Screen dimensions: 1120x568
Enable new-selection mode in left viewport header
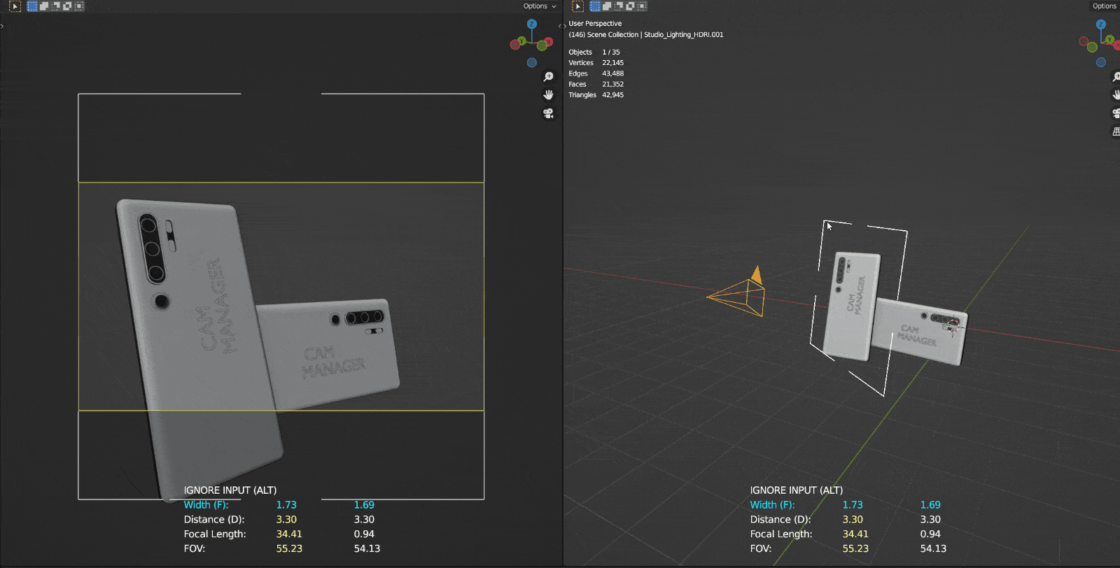32,6
